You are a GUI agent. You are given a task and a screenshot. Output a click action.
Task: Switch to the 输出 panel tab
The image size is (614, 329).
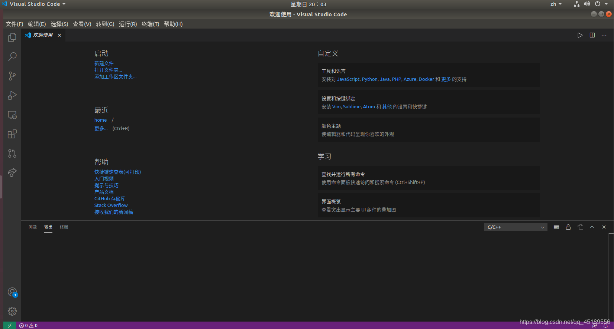click(x=48, y=227)
